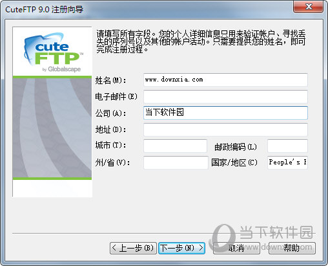Click the CuteFTP Globalscape logo image
Viewport: 328px width, 266px height.
[x=52, y=111]
